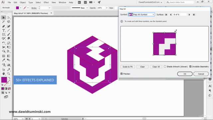
Task: Toggle Invisible Geometry checkbox
Action: point(190,67)
